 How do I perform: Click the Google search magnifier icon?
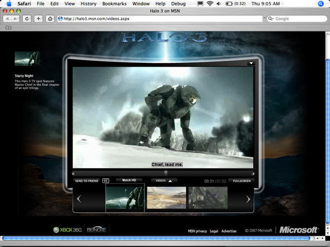(x=270, y=18)
